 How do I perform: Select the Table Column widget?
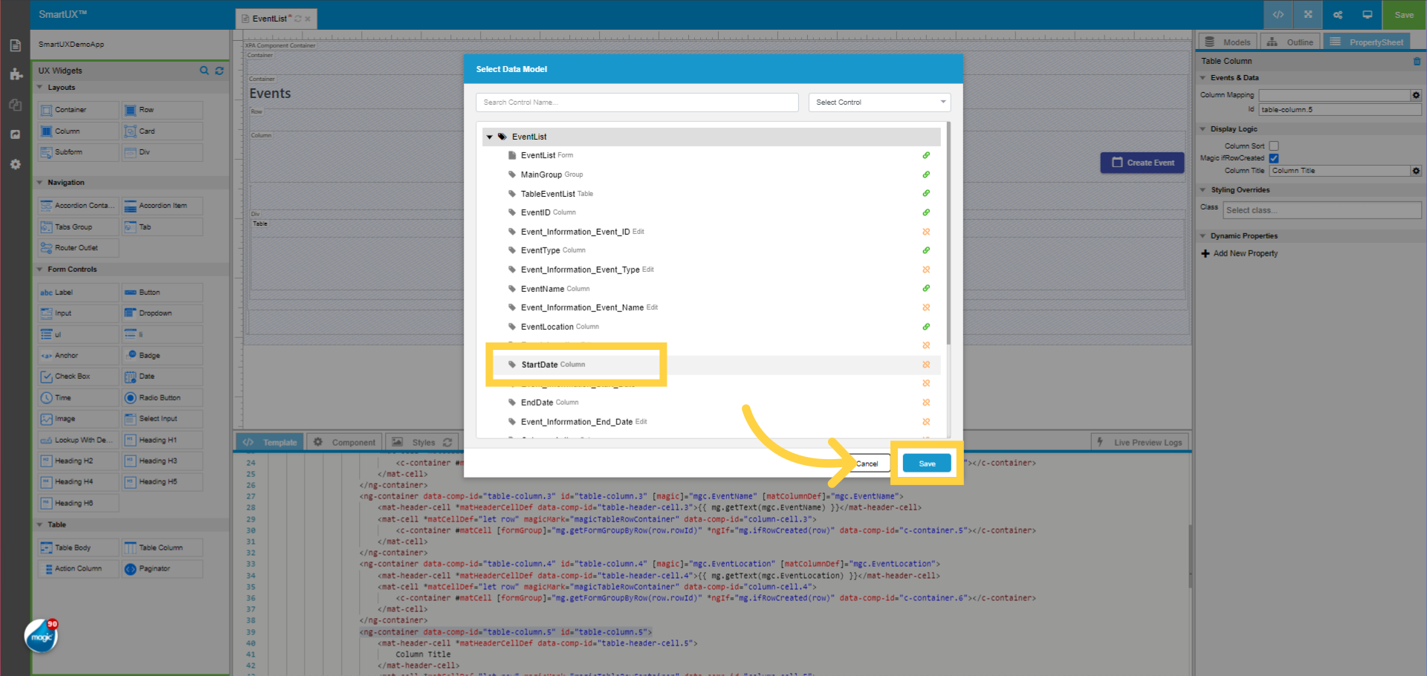[x=162, y=548]
